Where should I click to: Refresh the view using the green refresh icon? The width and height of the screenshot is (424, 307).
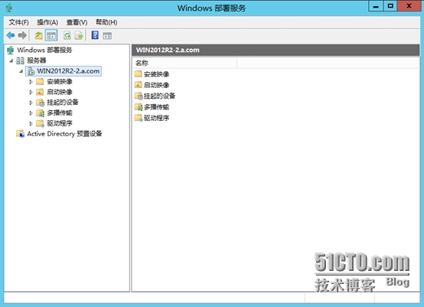(x=67, y=35)
